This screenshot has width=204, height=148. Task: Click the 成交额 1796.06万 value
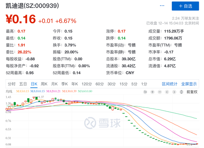(173, 38)
